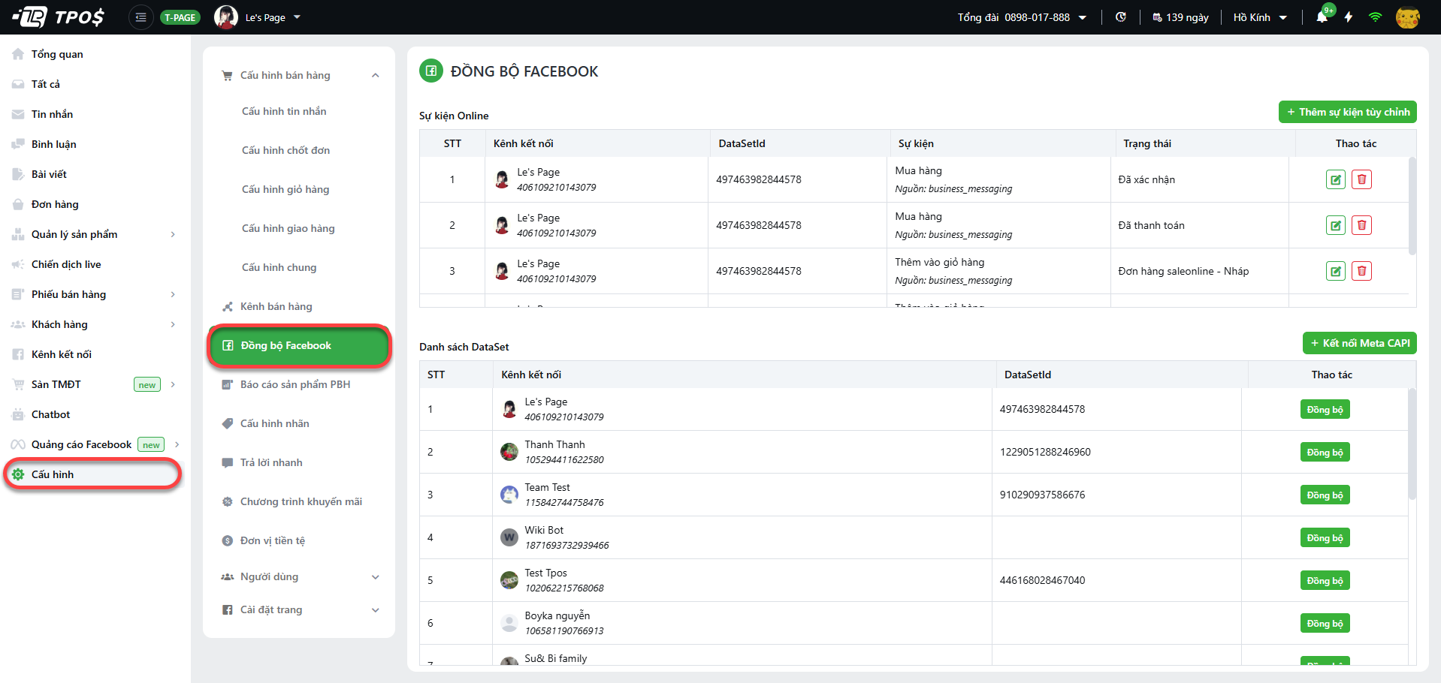This screenshot has height=683, width=1441.
Task: Open Cấu hình chốt đơn settings
Action: click(x=285, y=150)
